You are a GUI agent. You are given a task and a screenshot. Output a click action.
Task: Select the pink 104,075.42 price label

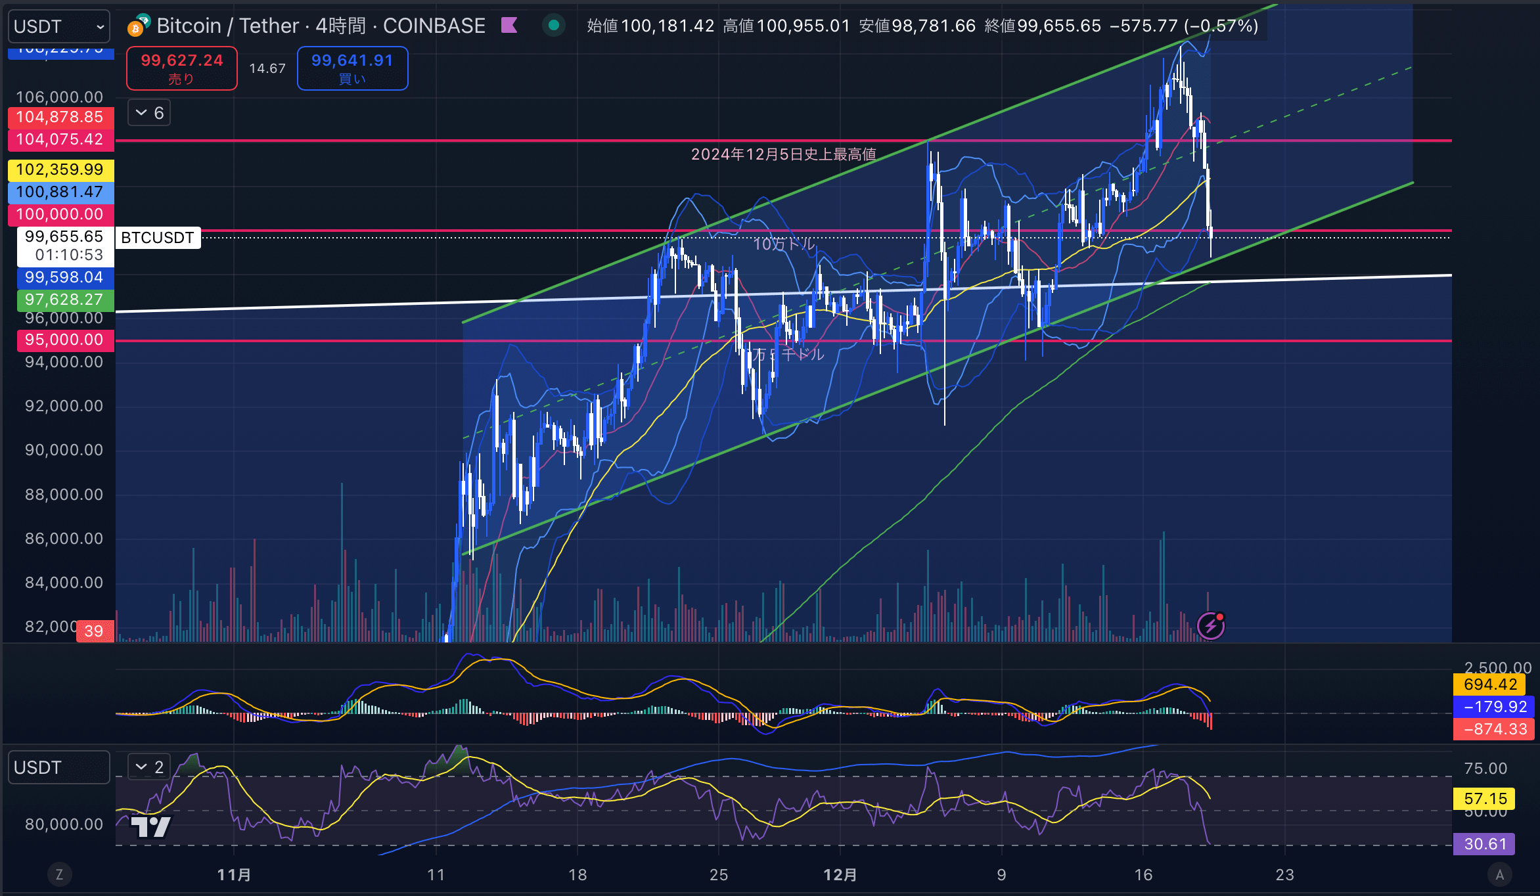60,139
